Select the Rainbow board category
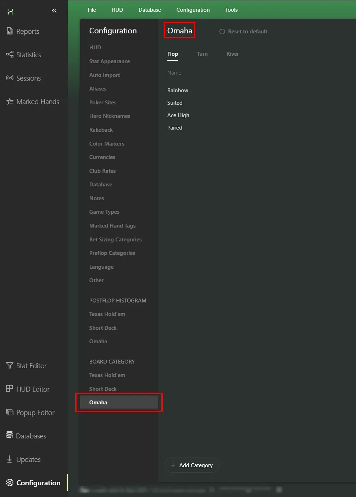 click(178, 91)
